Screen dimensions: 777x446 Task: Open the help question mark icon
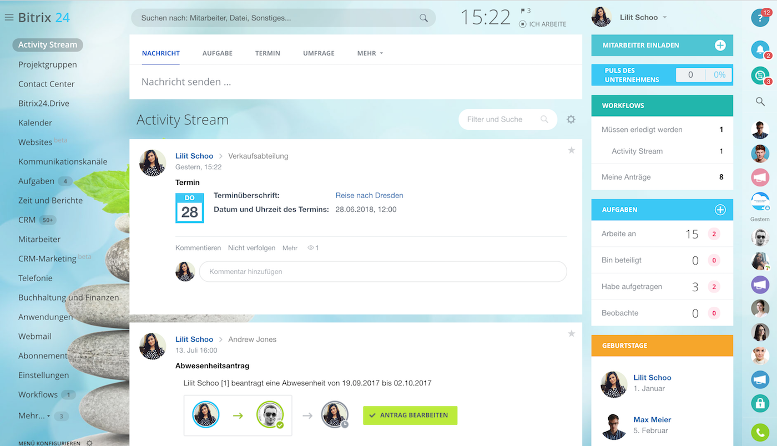760,18
